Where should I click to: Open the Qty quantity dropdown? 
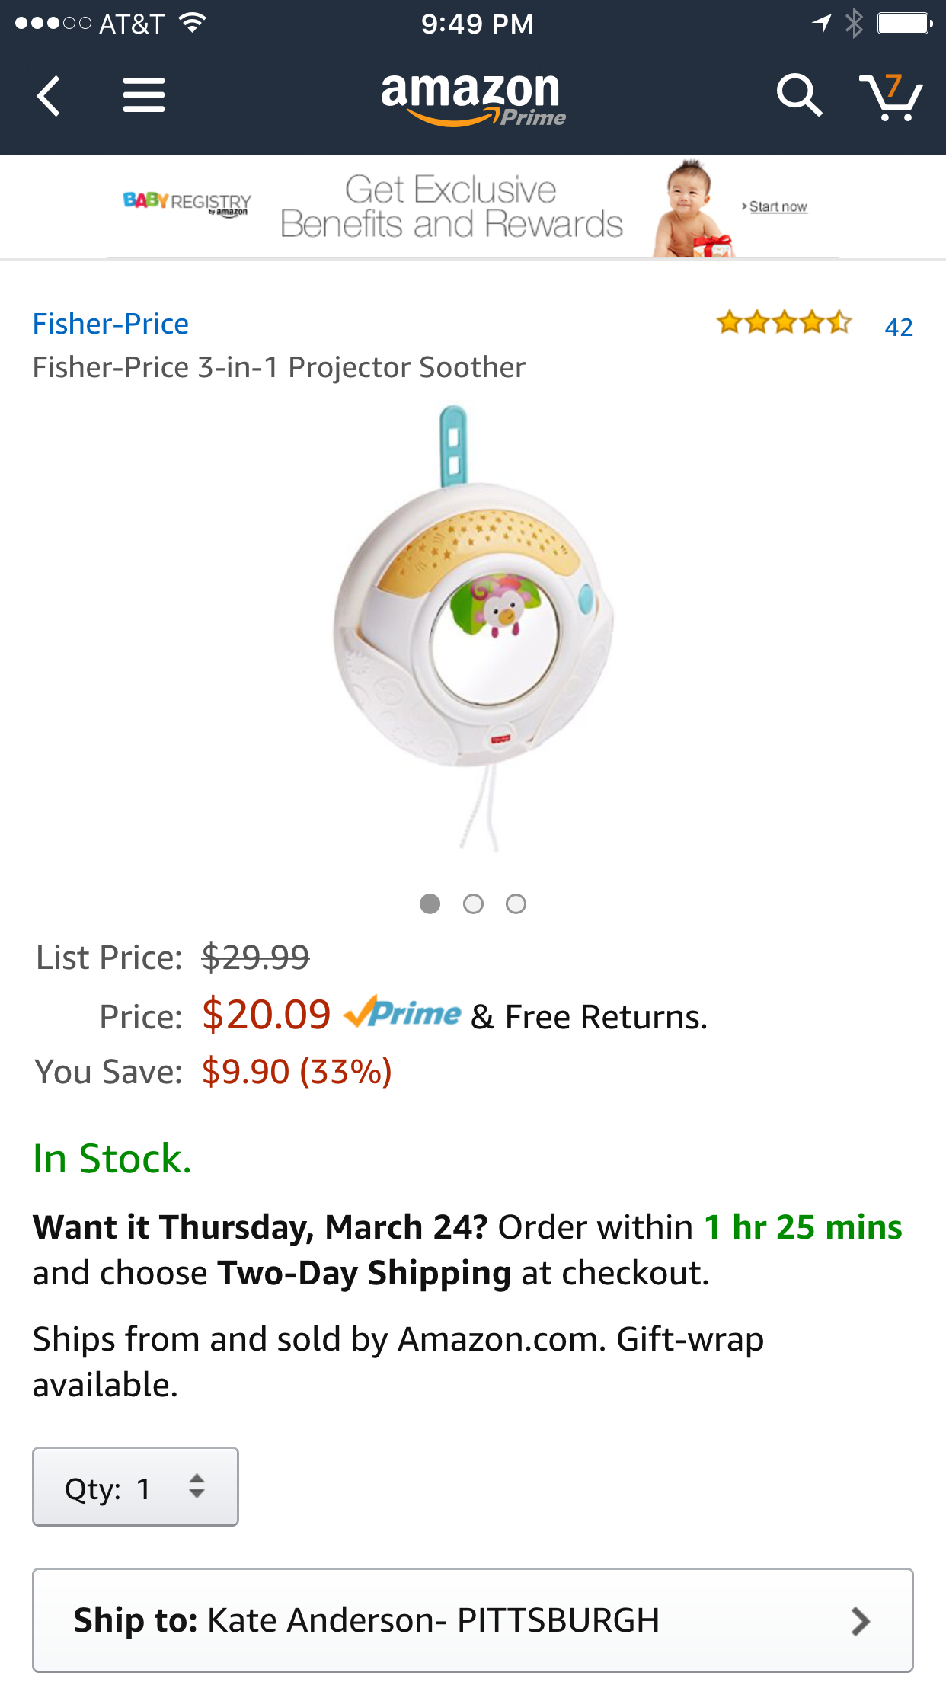136,1487
